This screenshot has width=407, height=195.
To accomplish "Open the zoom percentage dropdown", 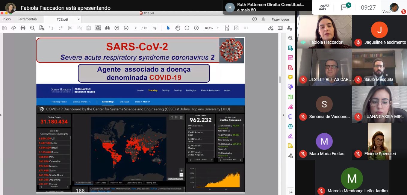I will click(x=218, y=28).
